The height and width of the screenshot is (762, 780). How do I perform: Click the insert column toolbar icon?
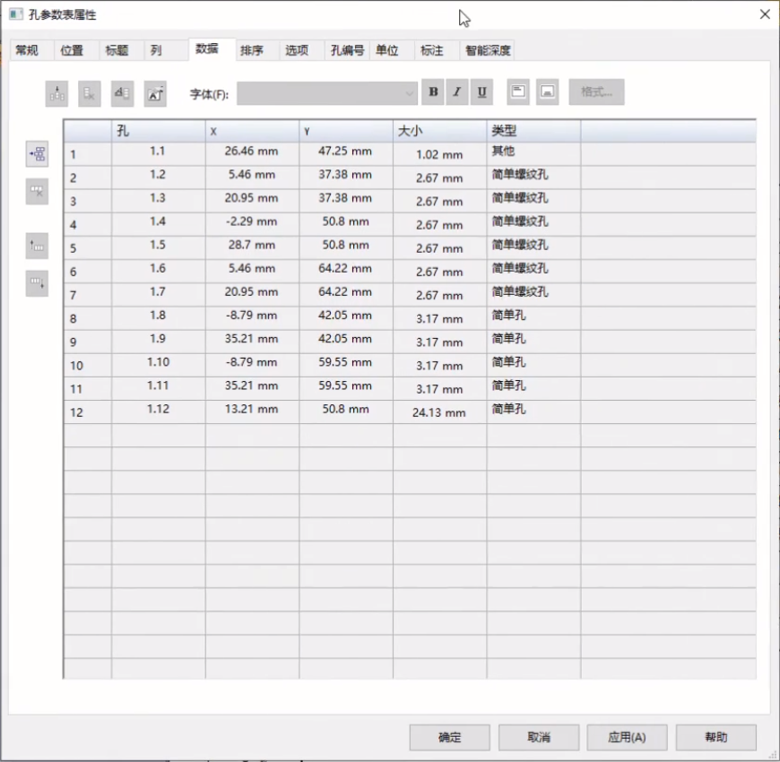[56, 93]
